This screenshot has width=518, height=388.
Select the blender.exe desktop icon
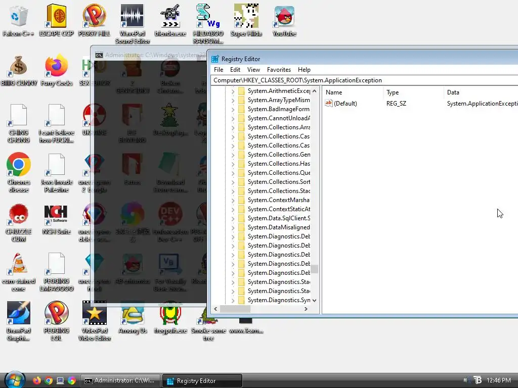point(170,20)
